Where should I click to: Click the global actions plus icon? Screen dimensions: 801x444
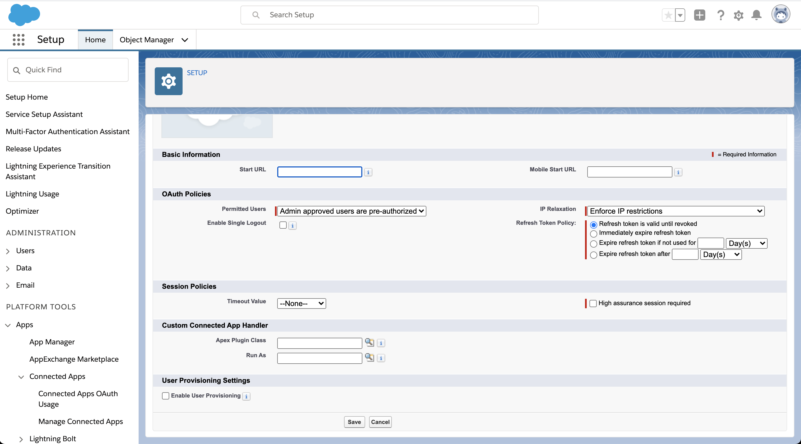tap(700, 15)
